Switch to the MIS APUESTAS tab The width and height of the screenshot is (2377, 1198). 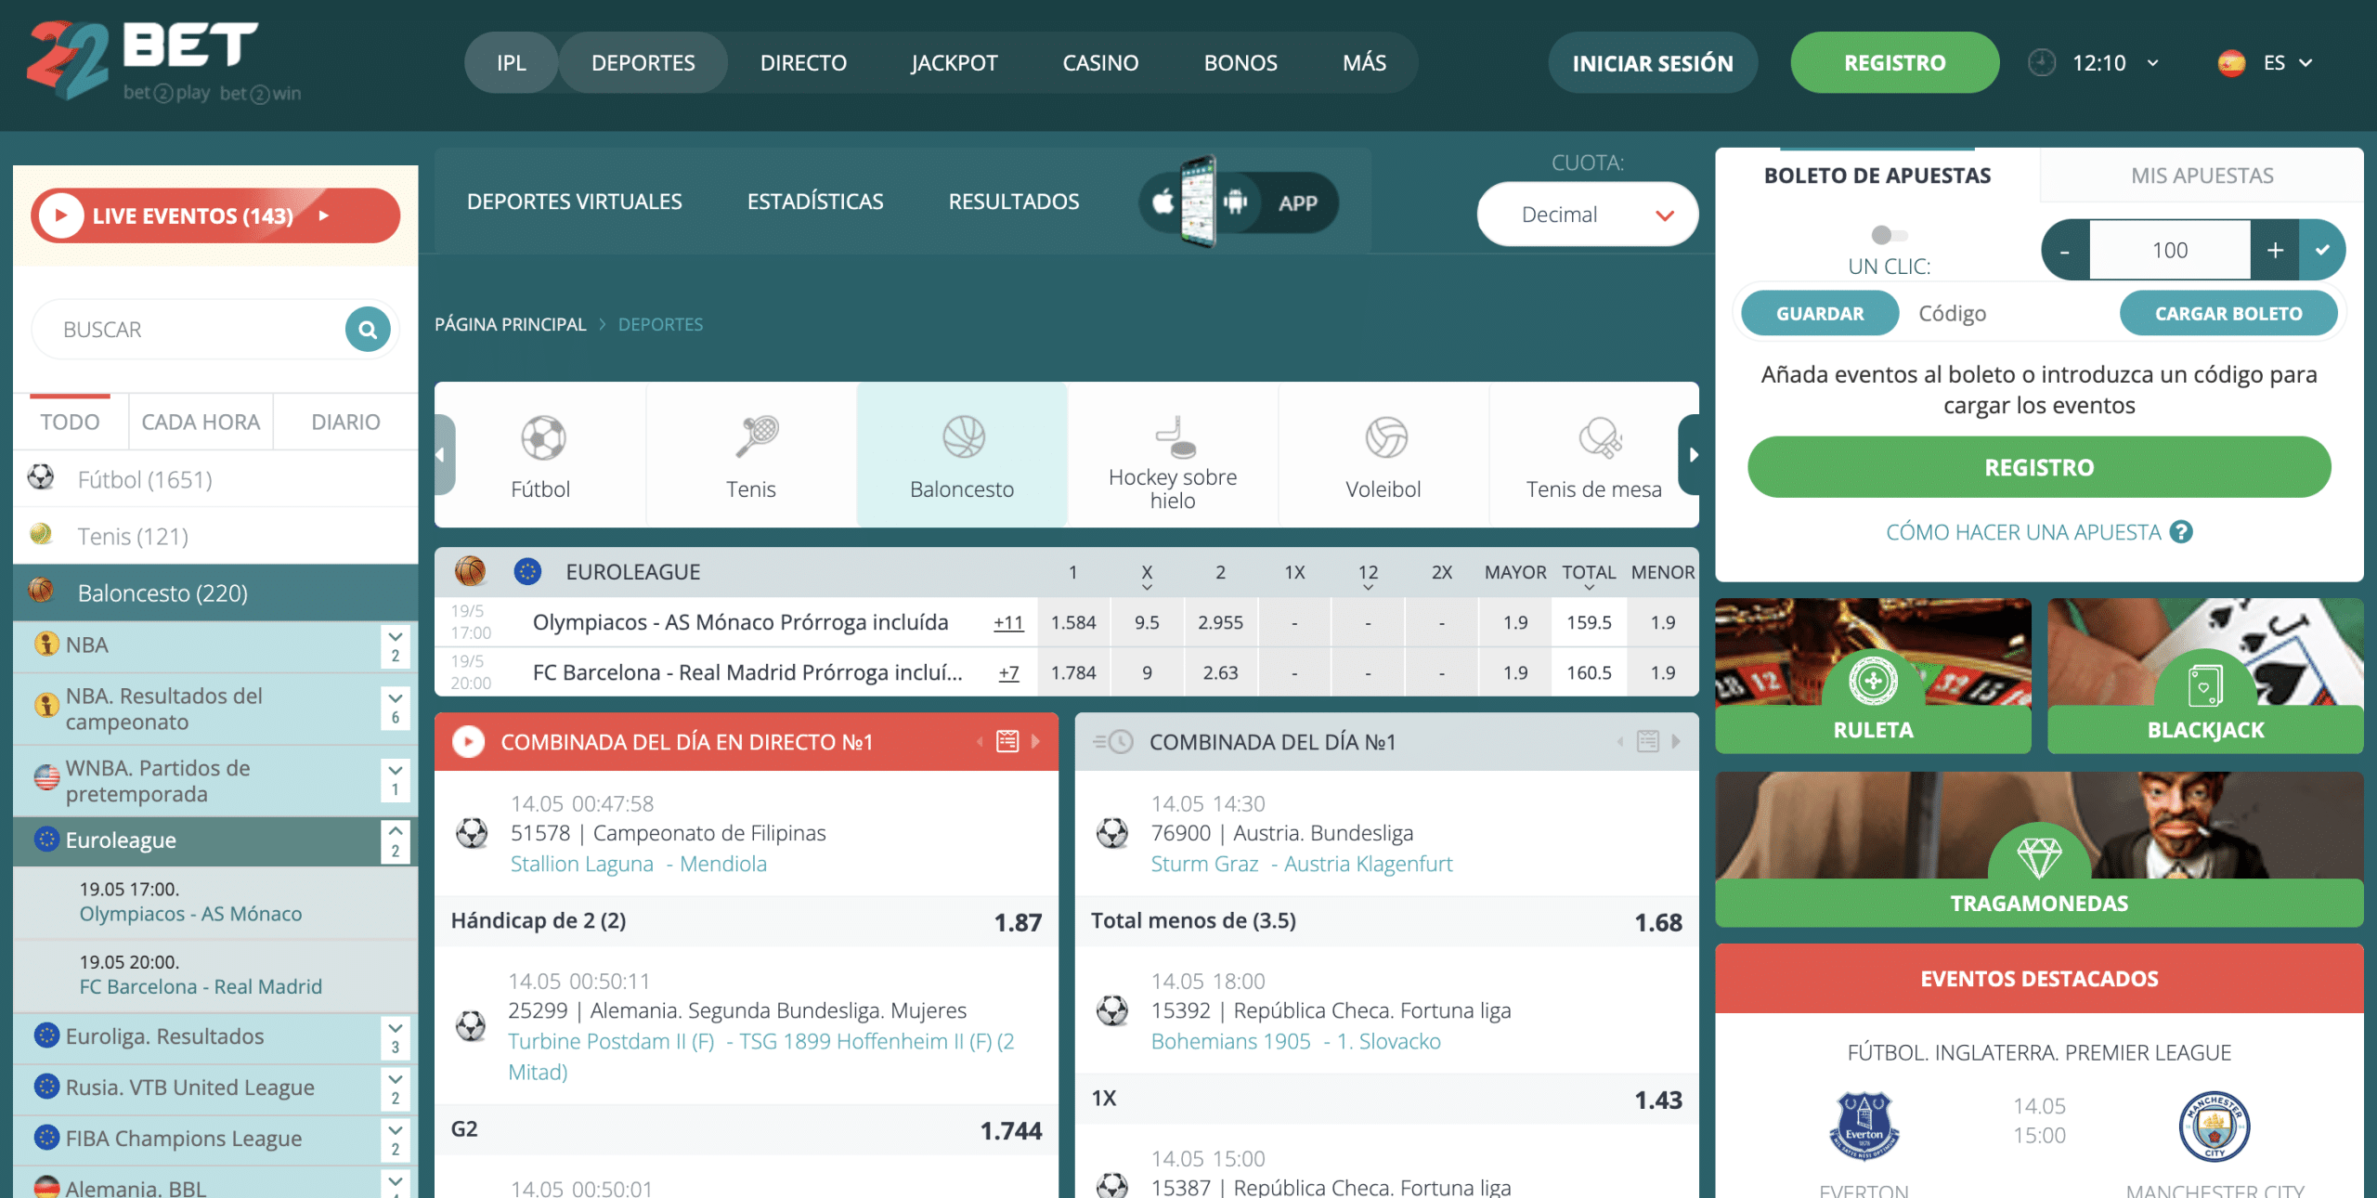point(2202,176)
